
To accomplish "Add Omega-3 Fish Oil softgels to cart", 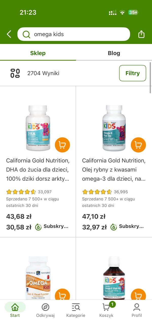I will pos(138,145).
